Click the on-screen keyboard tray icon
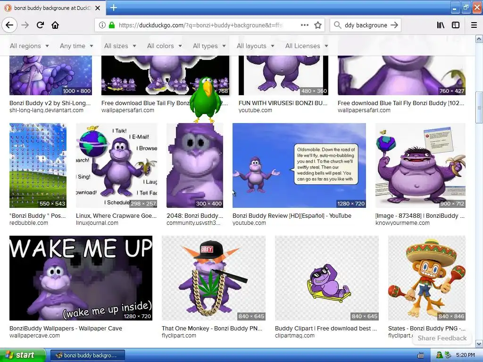Screen dimensions: 483x362 tap(420, 355)
